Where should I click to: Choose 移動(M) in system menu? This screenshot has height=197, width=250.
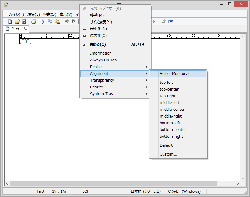115,15
